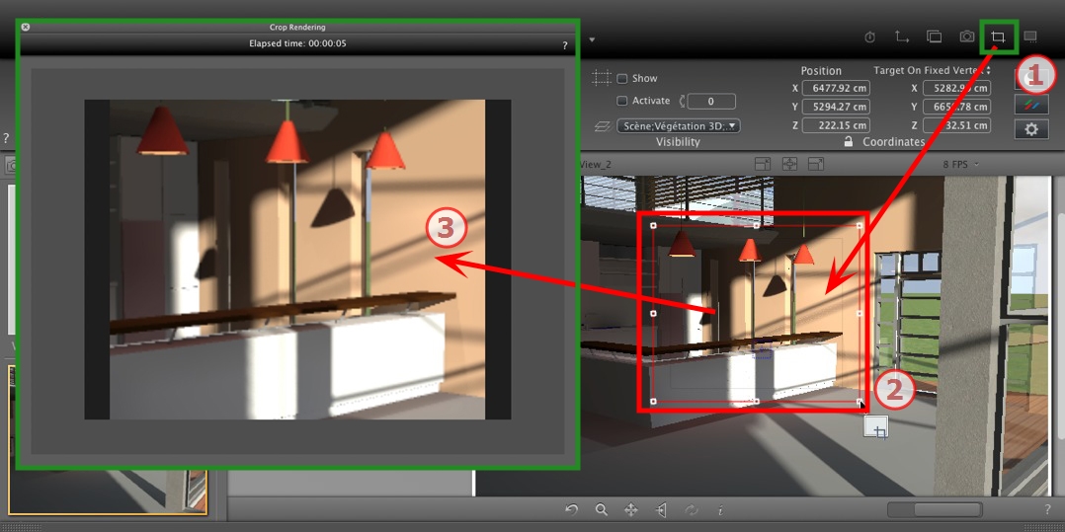Click the Elapsed time 00:00:05 text
The height and width of the screenshot is (532, 1065).
(x=297, y=43)
